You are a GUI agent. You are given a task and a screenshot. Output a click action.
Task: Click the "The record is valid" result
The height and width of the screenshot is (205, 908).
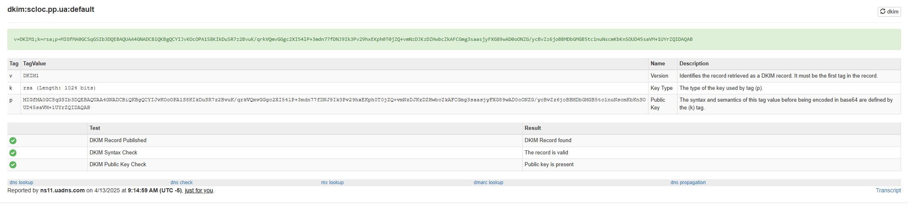(546, 153)
